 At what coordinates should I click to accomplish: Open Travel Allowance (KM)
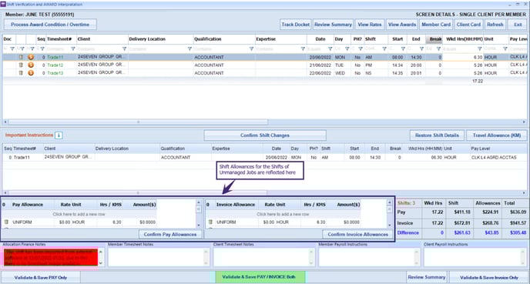click(497, 135)
